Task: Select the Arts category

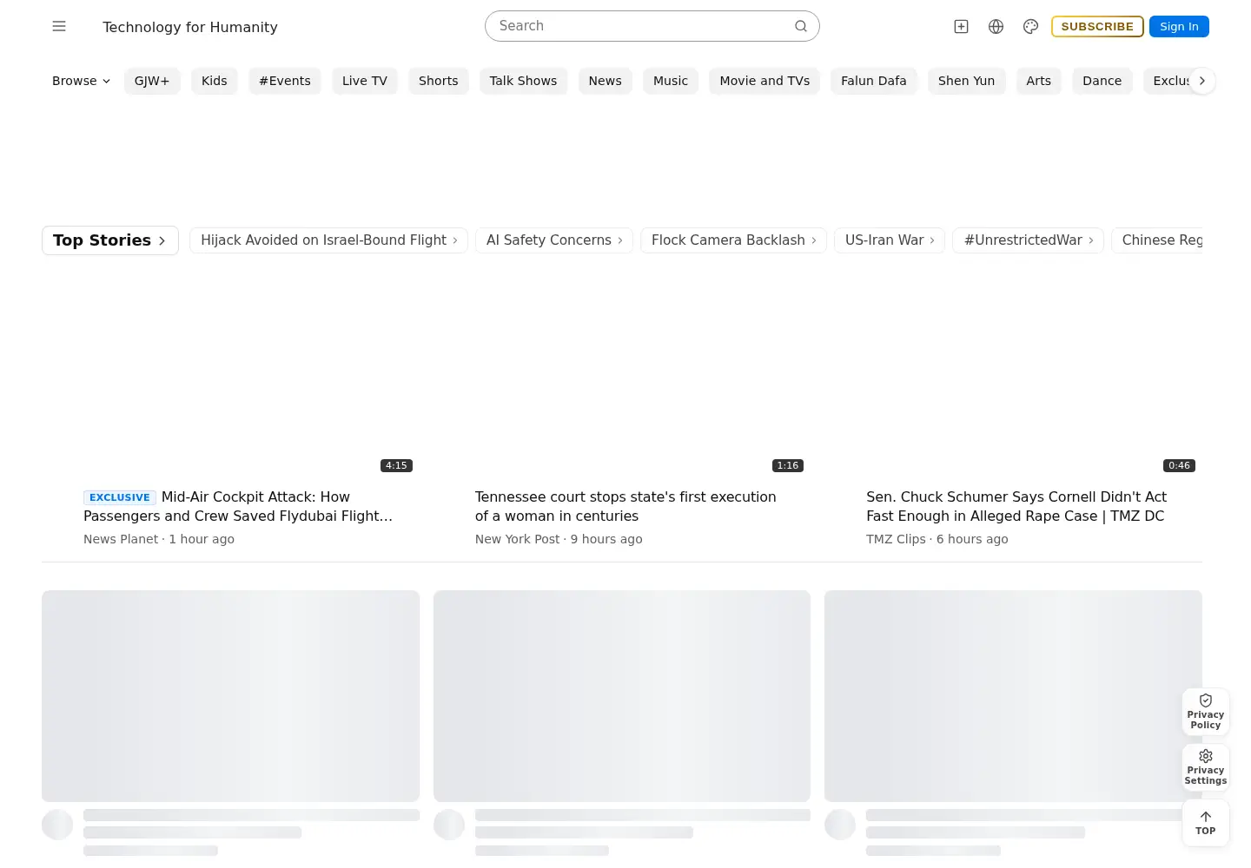Action: [x=1039, y=81]
